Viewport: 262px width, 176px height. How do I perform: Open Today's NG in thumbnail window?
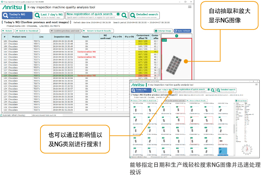[x=141, y=90]
